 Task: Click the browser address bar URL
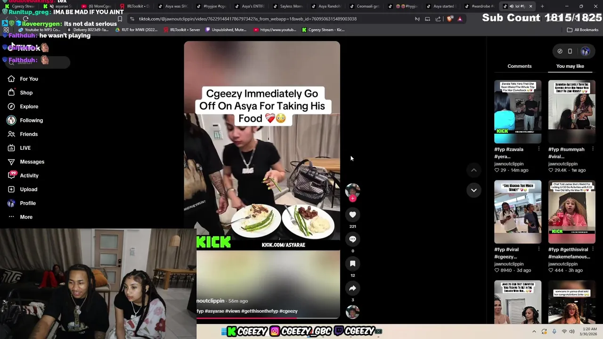[x=248, y=19]
